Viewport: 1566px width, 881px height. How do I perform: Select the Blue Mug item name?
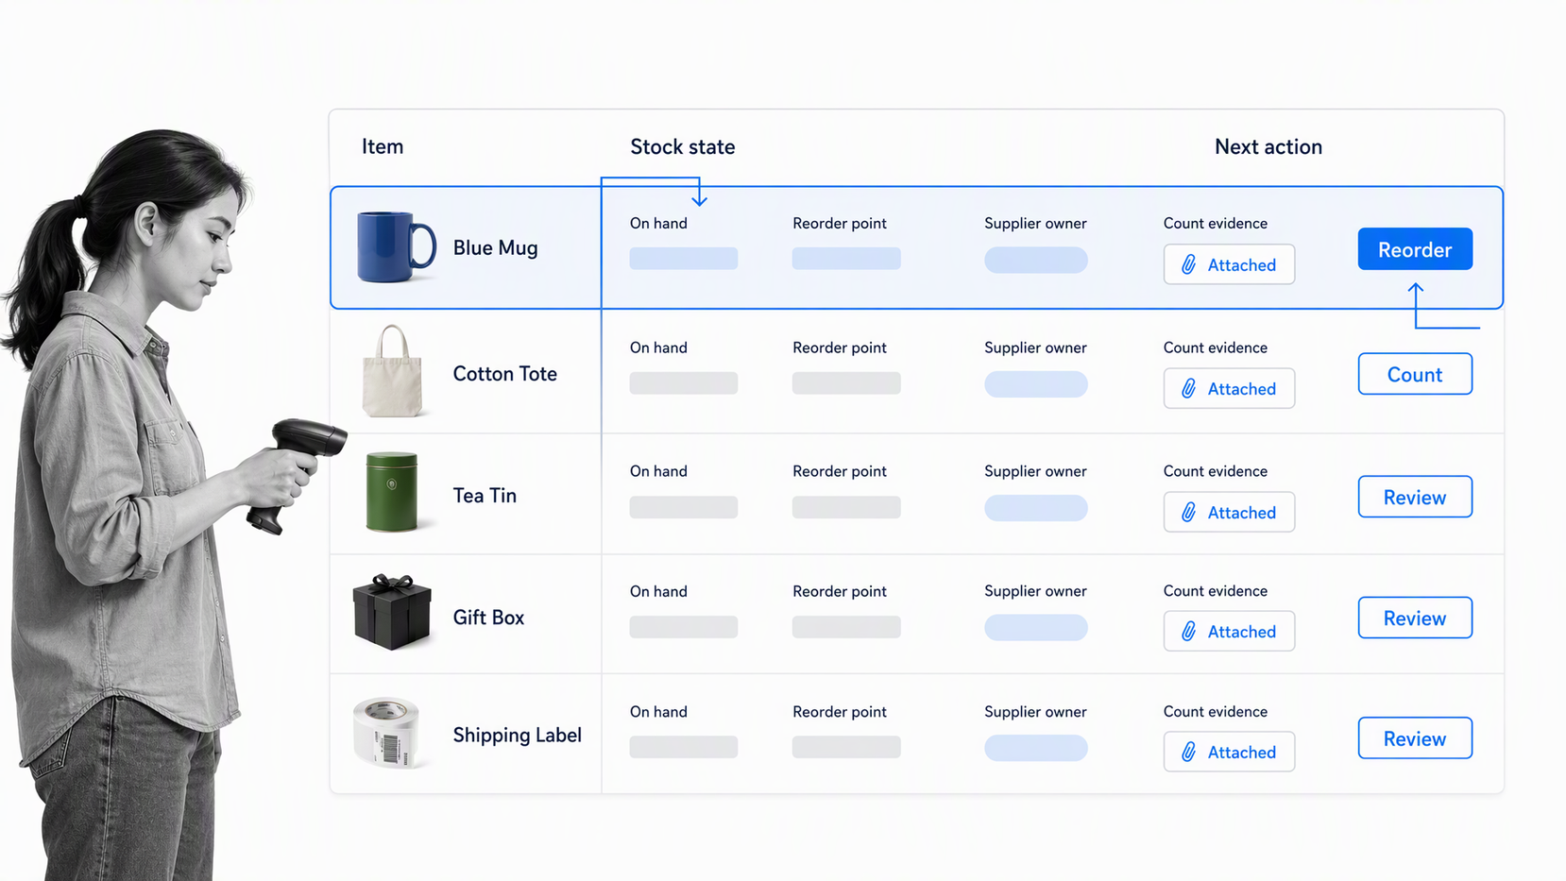point(495,247)
